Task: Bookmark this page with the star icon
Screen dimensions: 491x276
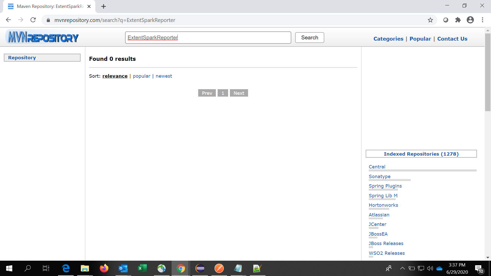Action: [430, 20]
